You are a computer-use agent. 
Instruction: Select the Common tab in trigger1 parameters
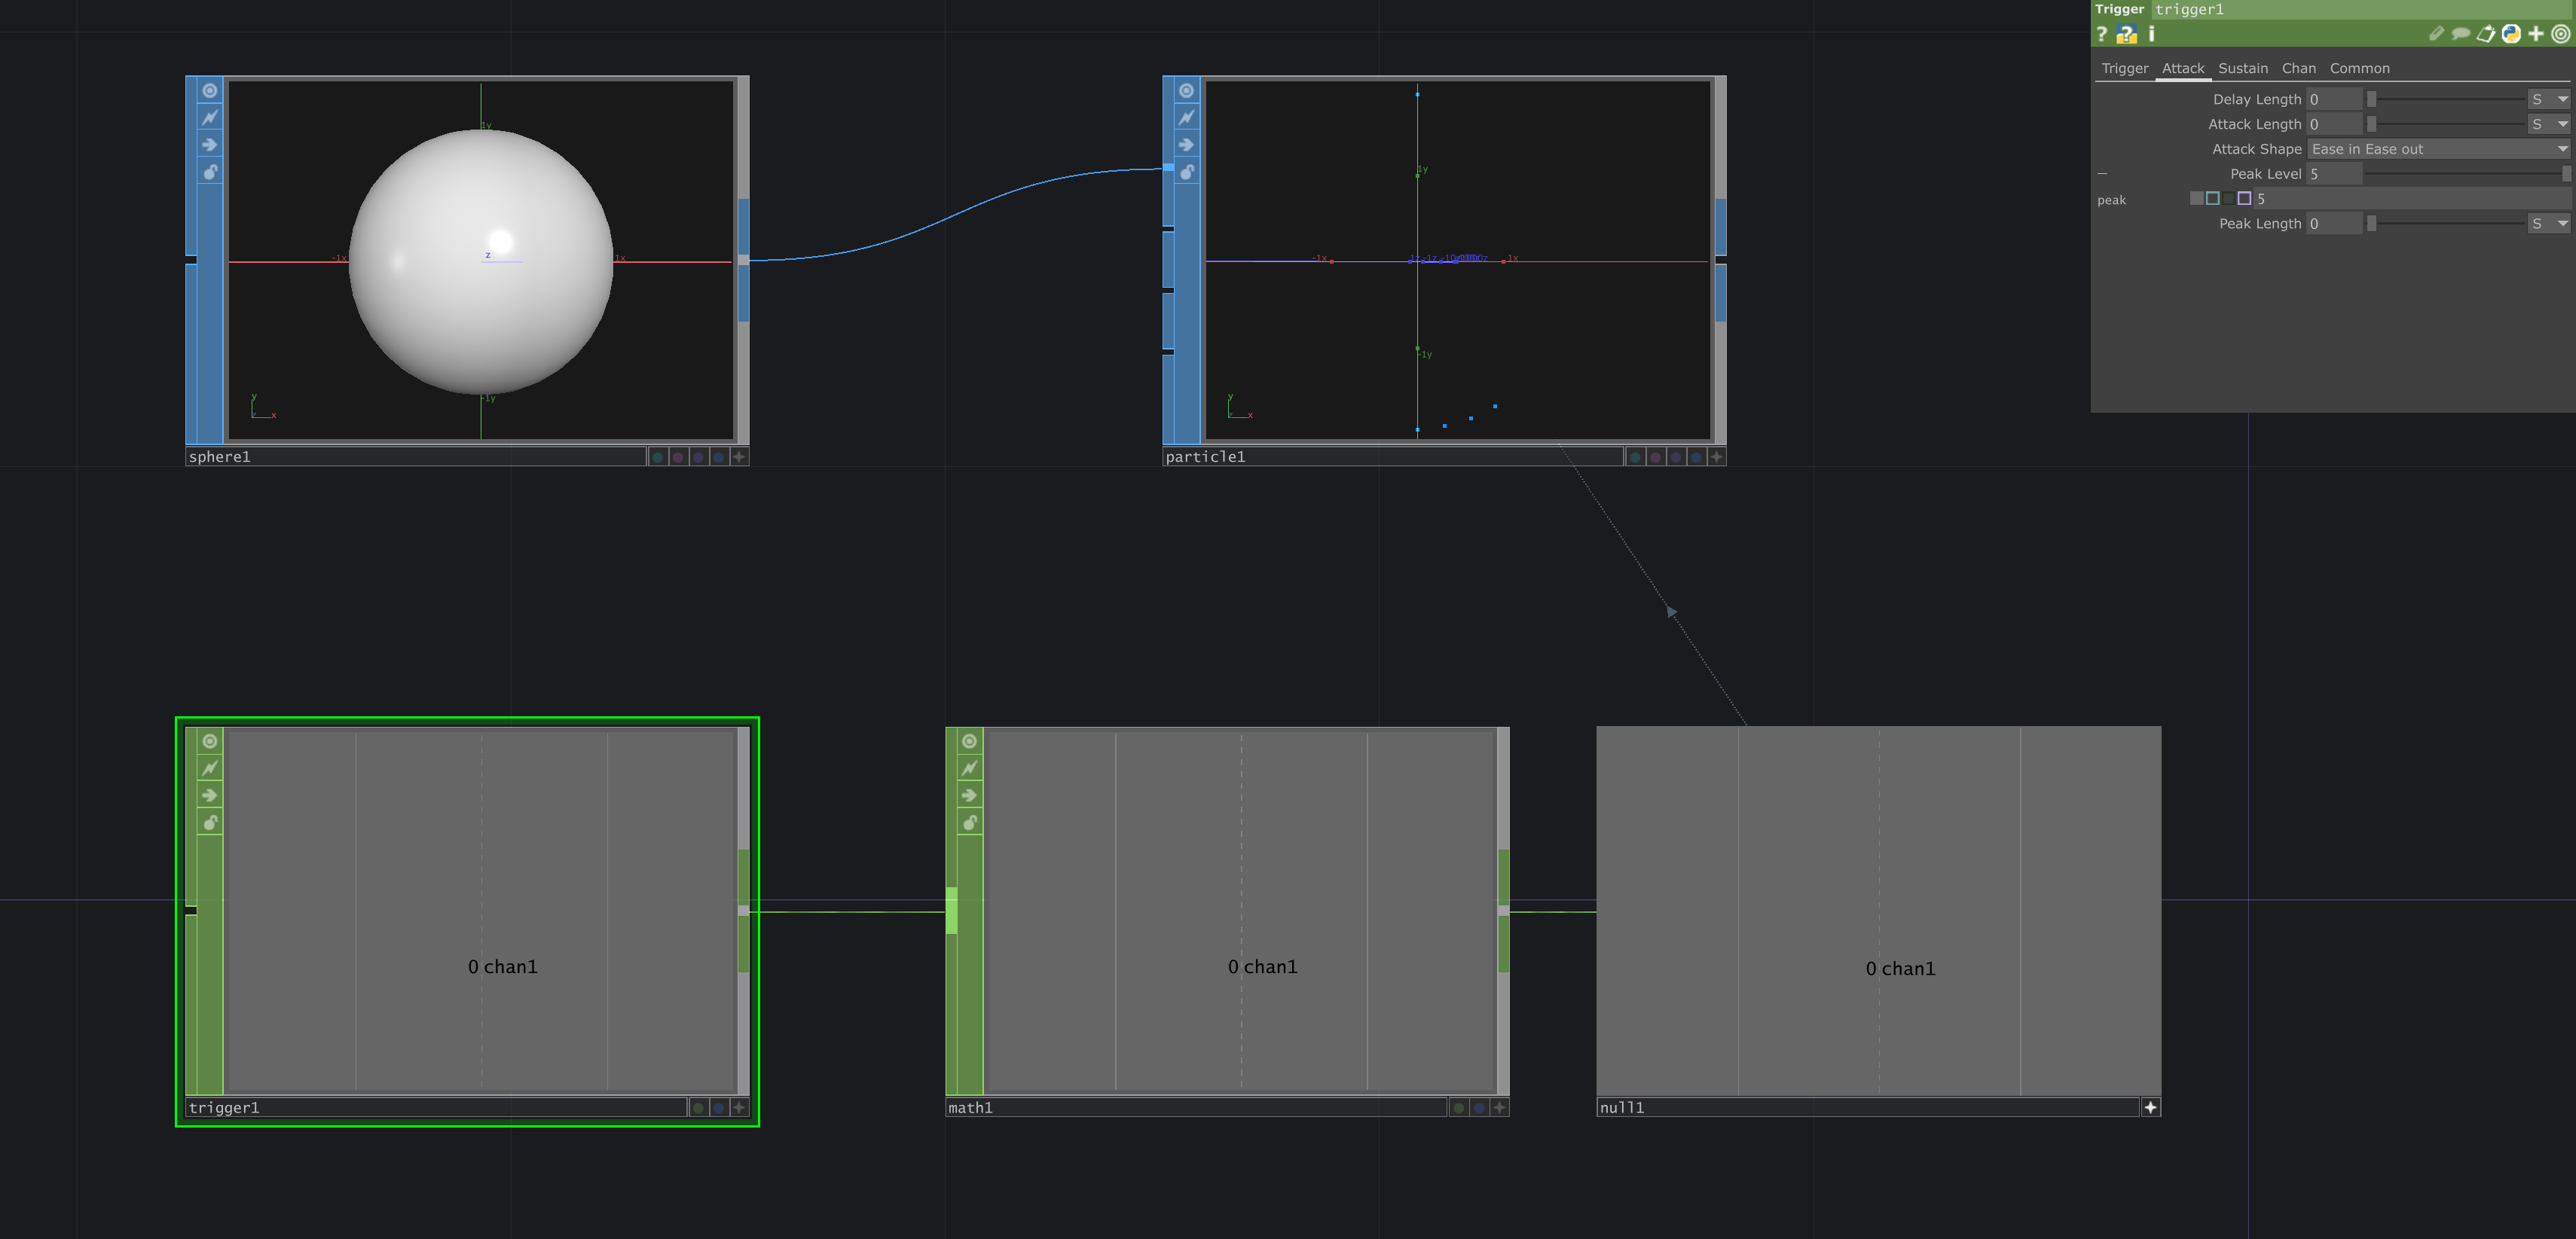tap(2360, 69)
